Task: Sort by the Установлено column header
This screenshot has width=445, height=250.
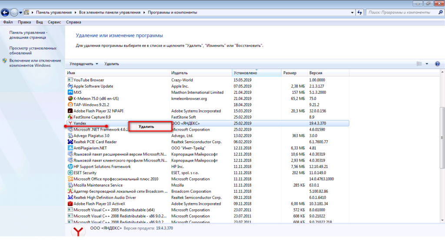Action: 256,73
